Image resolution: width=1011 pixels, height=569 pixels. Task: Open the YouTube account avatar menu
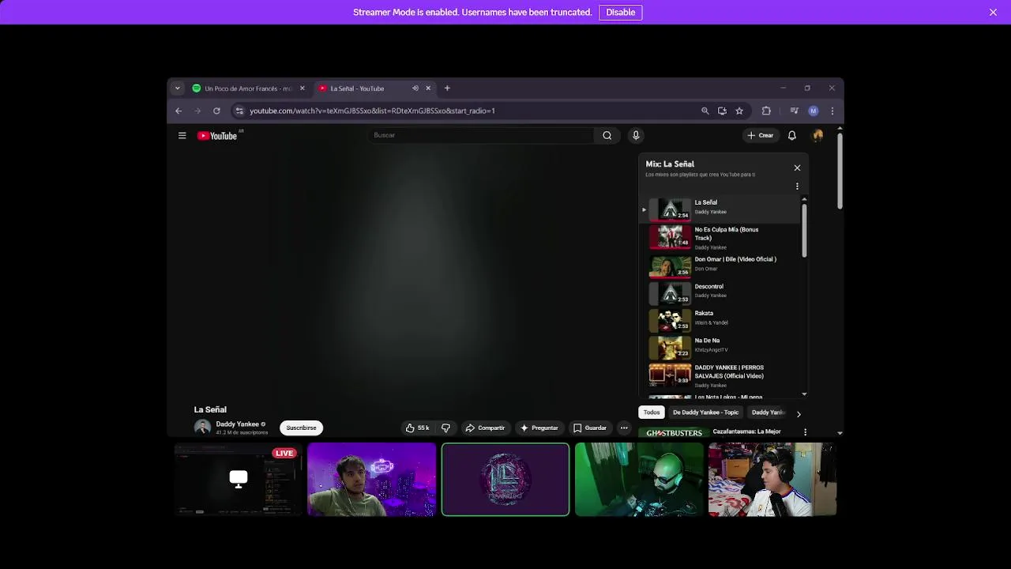point(817,135)
